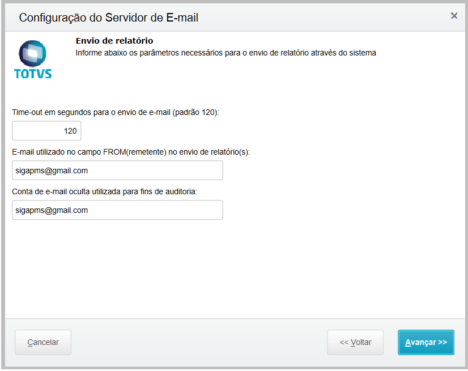
Task: Click the 'Envio de relatório' heading
Action: tap(114, 41)
